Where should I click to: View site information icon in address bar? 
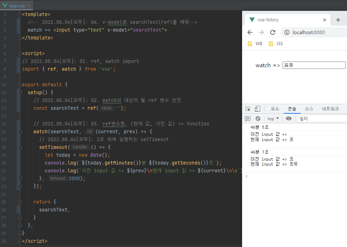[x=287, y=32]
